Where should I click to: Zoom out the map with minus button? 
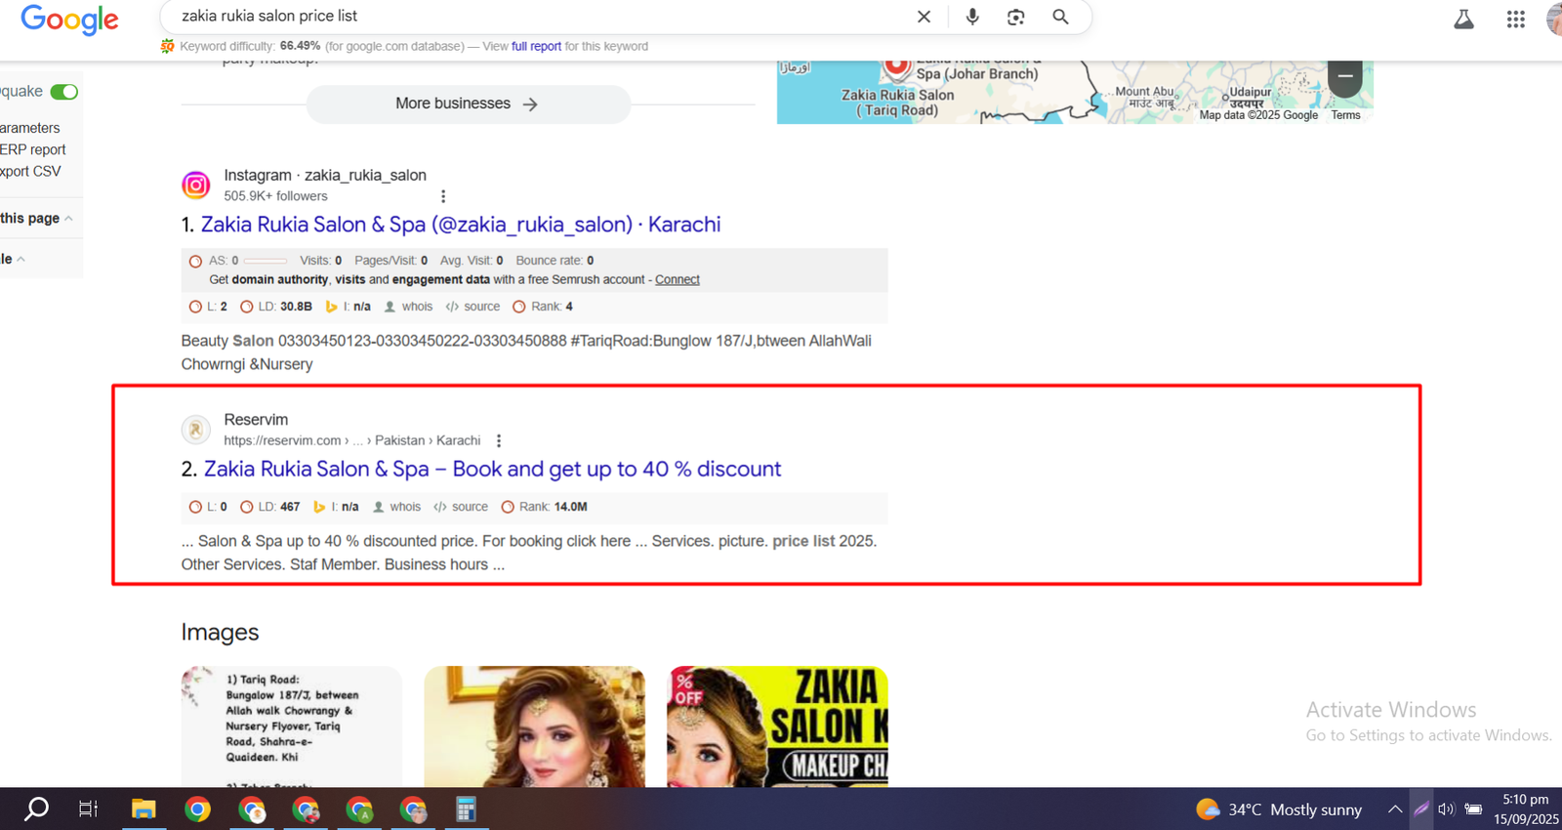click(1345, 76)
